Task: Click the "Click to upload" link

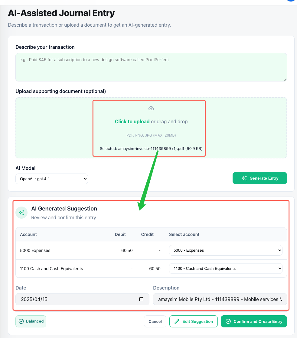Action: click(132, 121)
